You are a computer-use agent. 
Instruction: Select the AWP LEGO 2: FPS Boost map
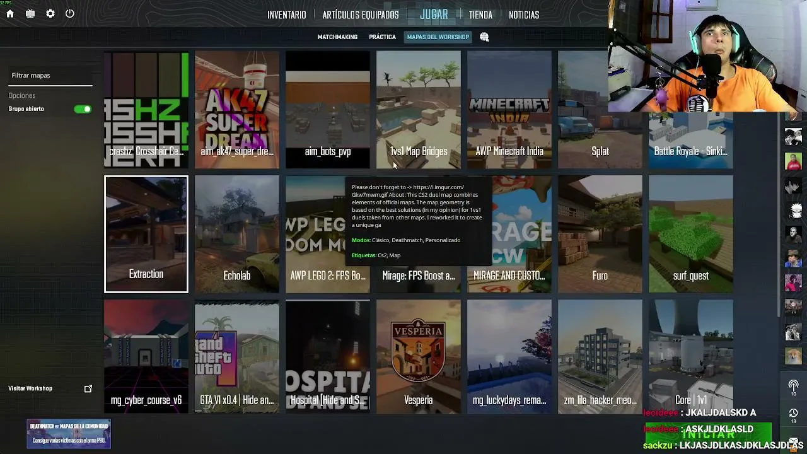point(328,234)
